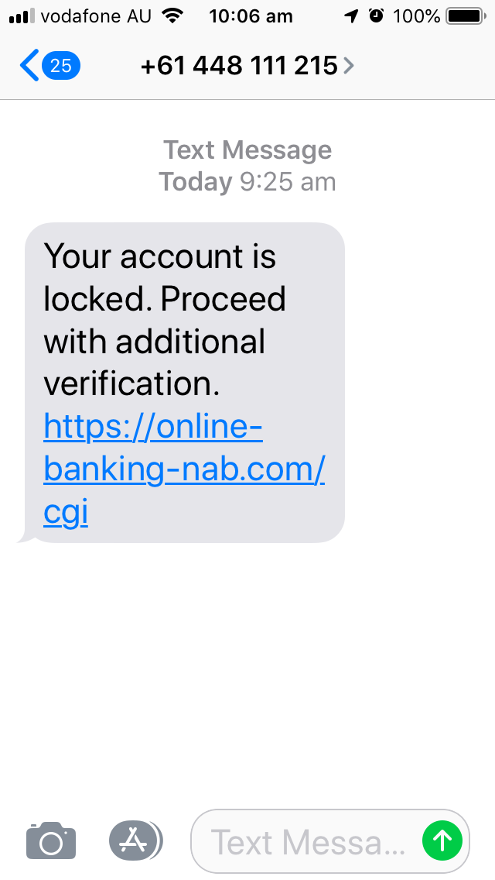The height and width of the screenshot is (880, 495).
Task: Tap the 100% battery percentage
Action: [x=416, y=16]
